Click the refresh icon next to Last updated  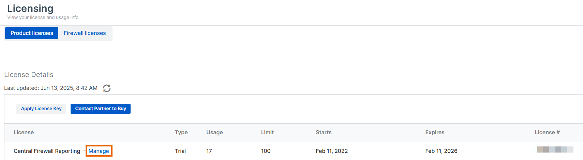coord(107,88)
